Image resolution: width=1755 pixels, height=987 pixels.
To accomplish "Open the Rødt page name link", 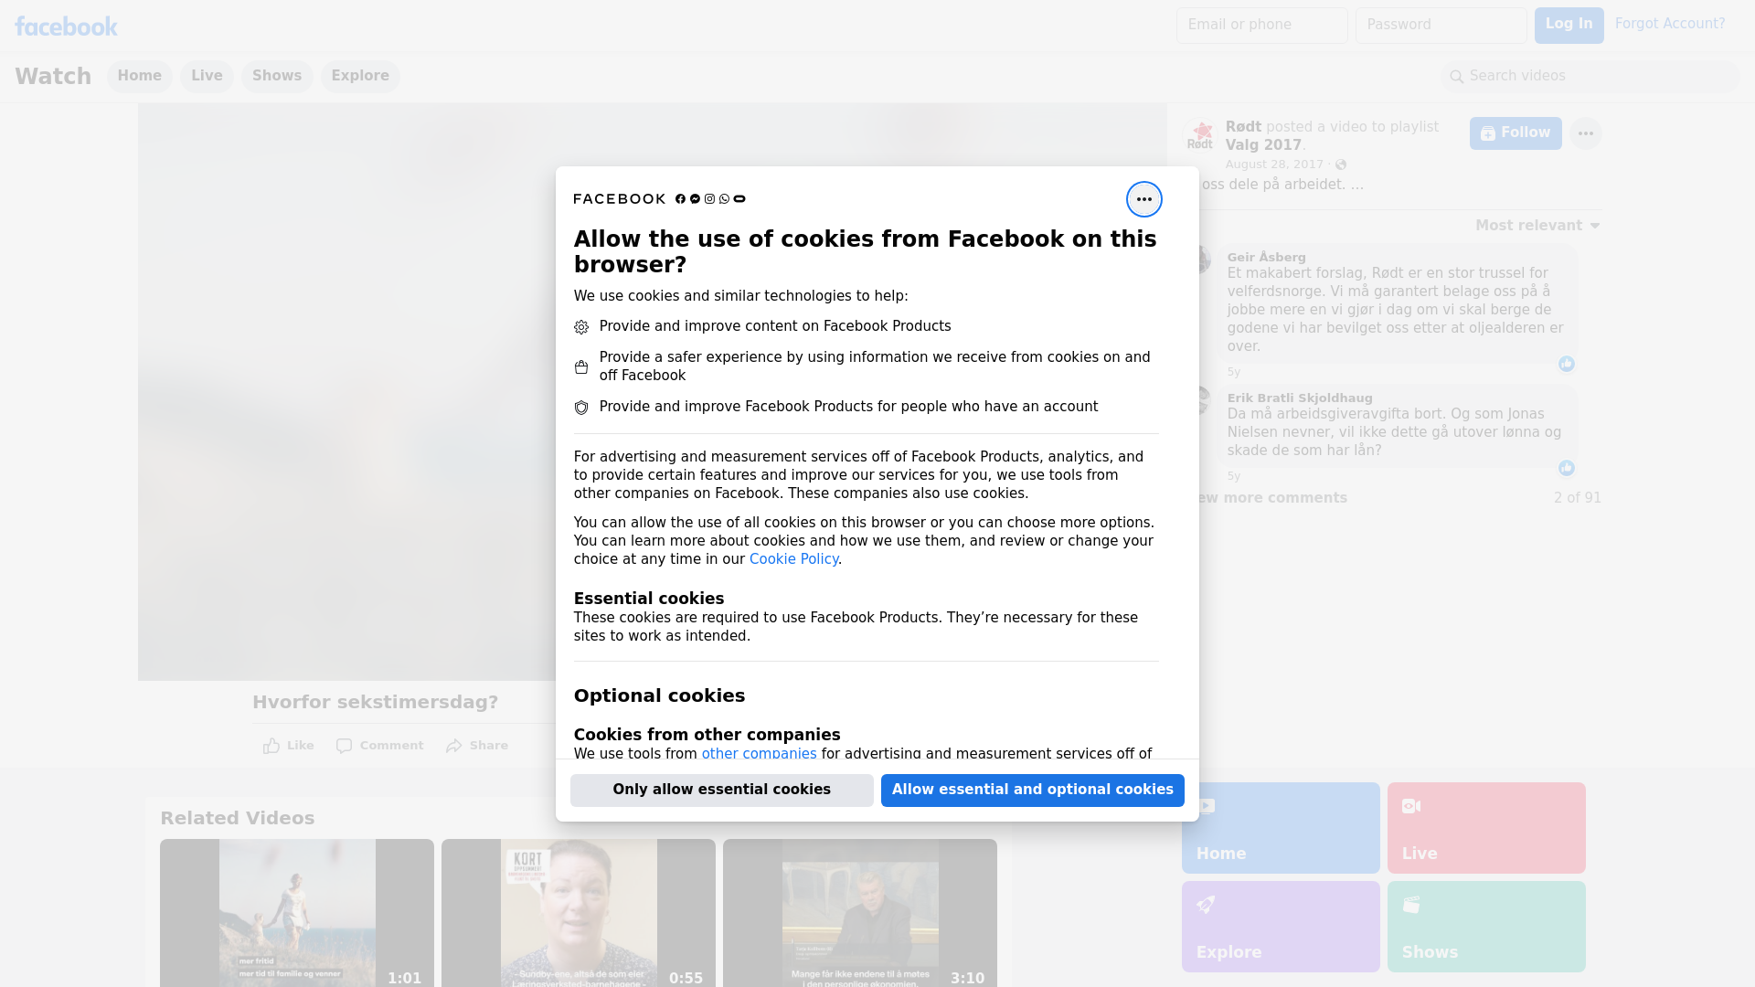I will [1243, 127].
